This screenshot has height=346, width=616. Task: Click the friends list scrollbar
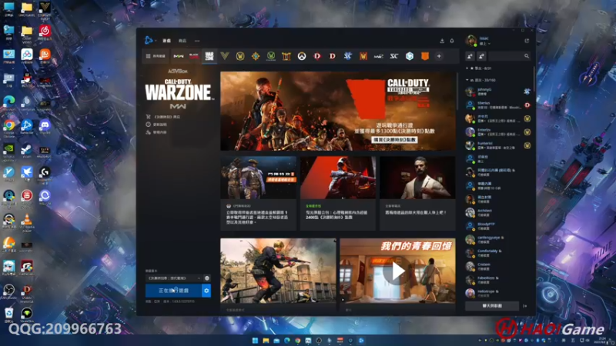coord(534,78)
